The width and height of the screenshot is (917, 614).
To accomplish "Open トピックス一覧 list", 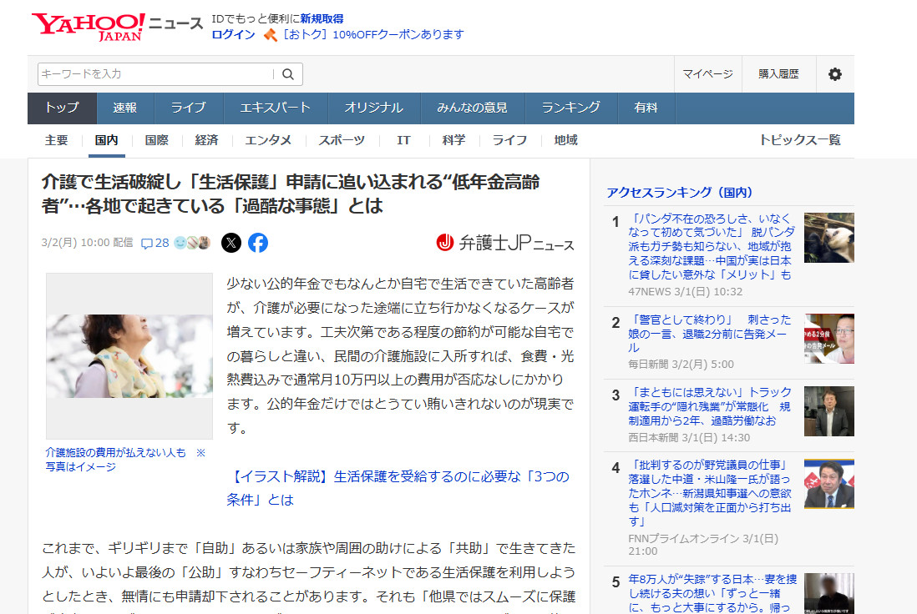I will tap(799, 140).
